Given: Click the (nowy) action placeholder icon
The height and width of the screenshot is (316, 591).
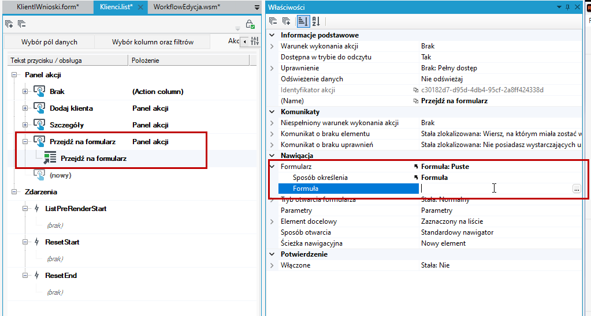Looking at the screenshot, I should 39,175.
